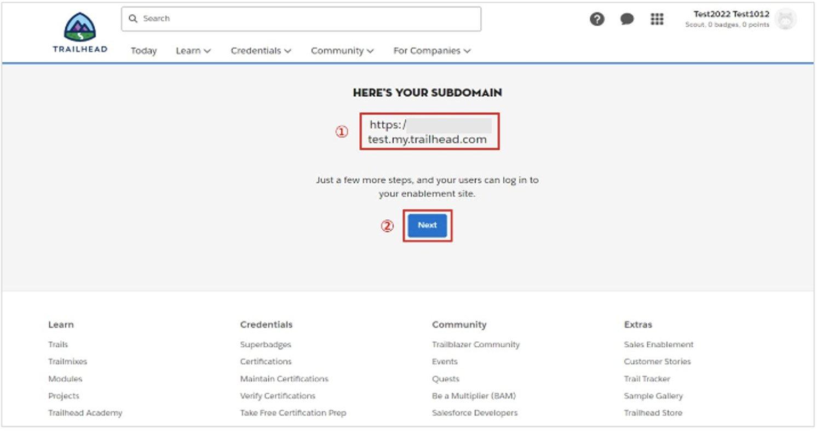Screen dimensions: 817x431
Task: Open the Trailhead Store link
Action: 653,413
